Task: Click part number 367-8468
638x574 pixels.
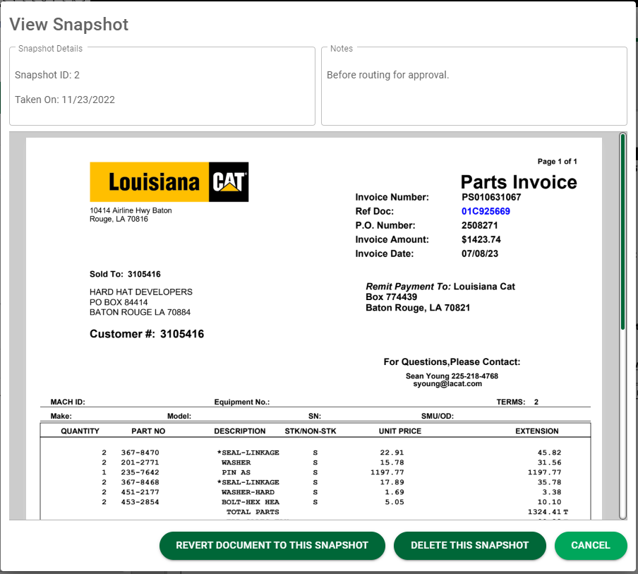Action: tap(140, 482)
